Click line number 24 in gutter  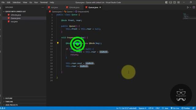click(51, 81)
